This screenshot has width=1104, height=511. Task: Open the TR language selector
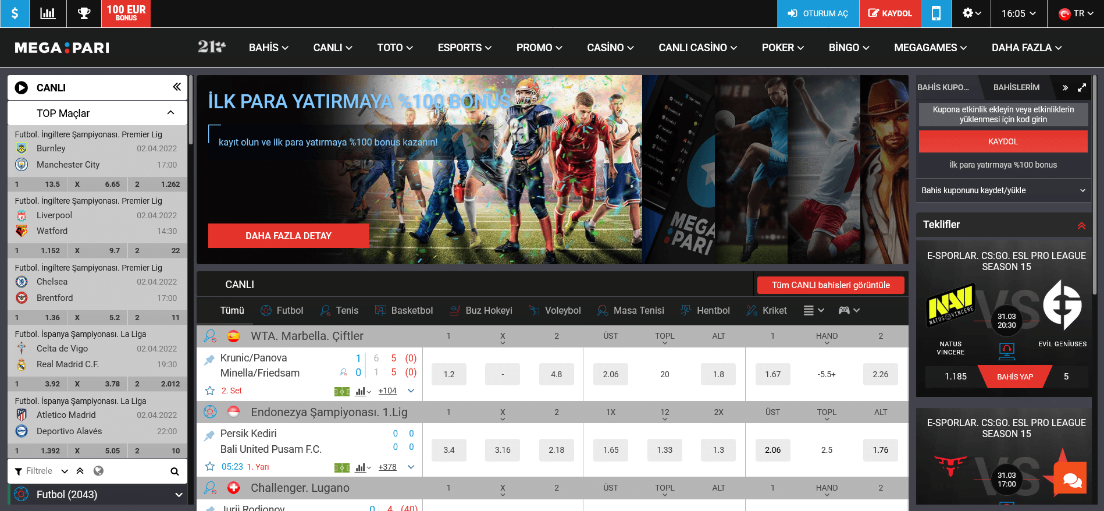pos(1075,13)
